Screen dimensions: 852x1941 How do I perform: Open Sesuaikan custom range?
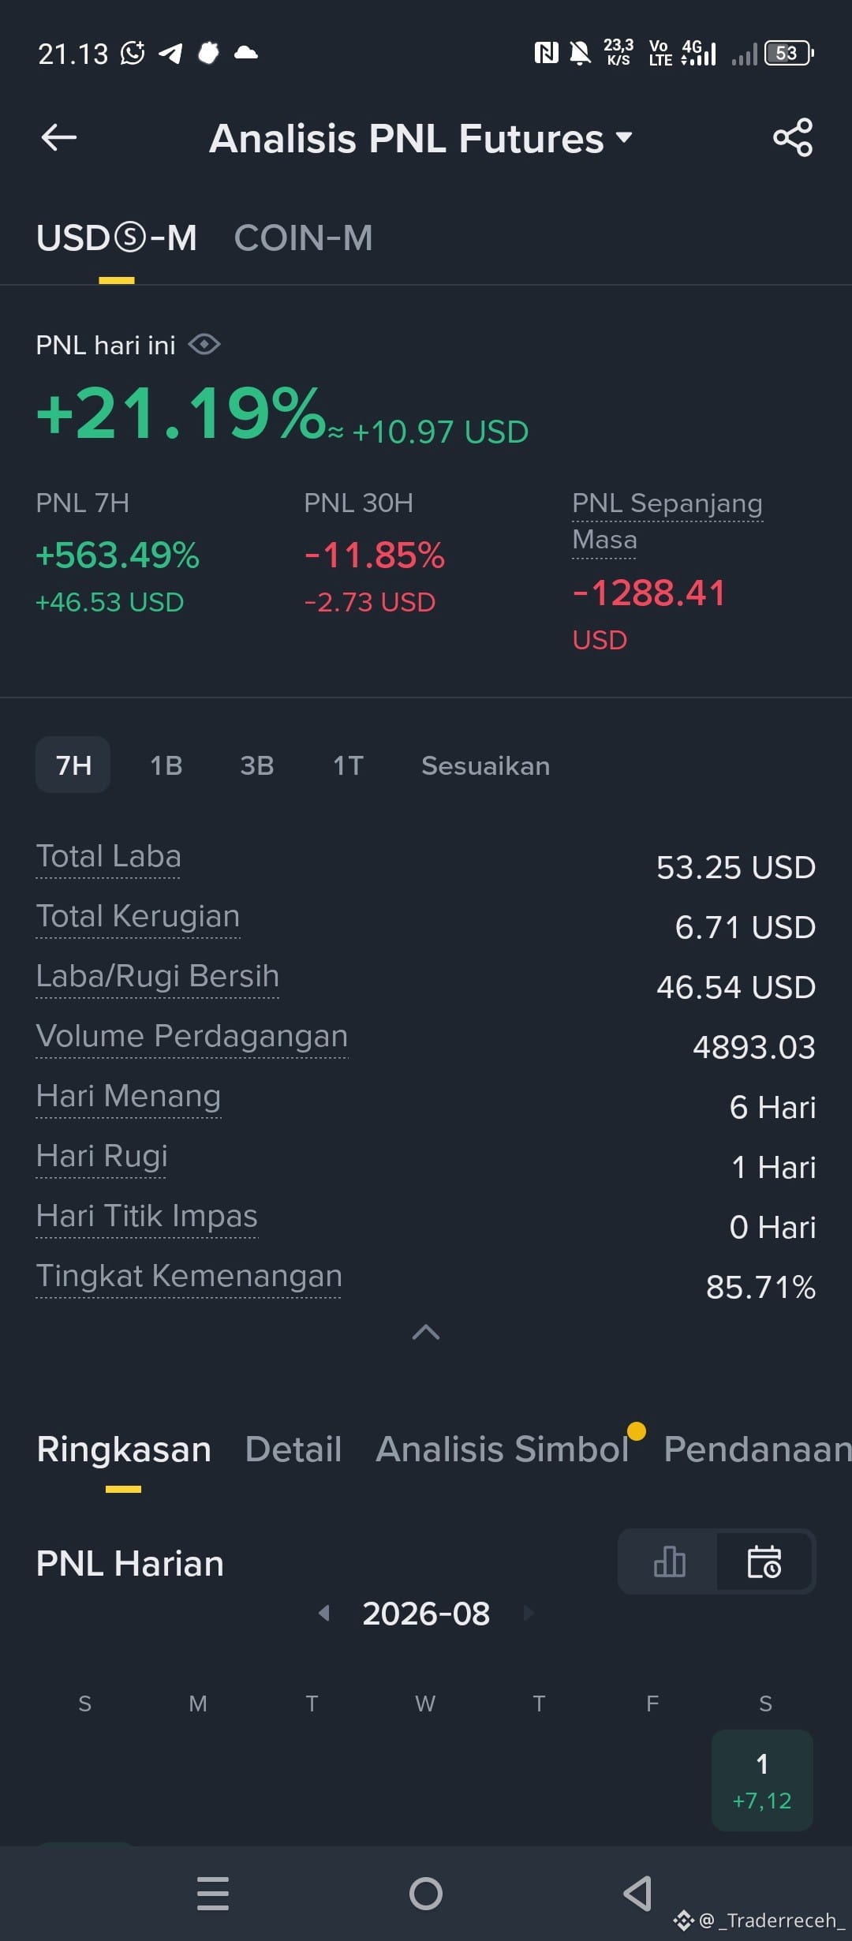coord(486,765)
